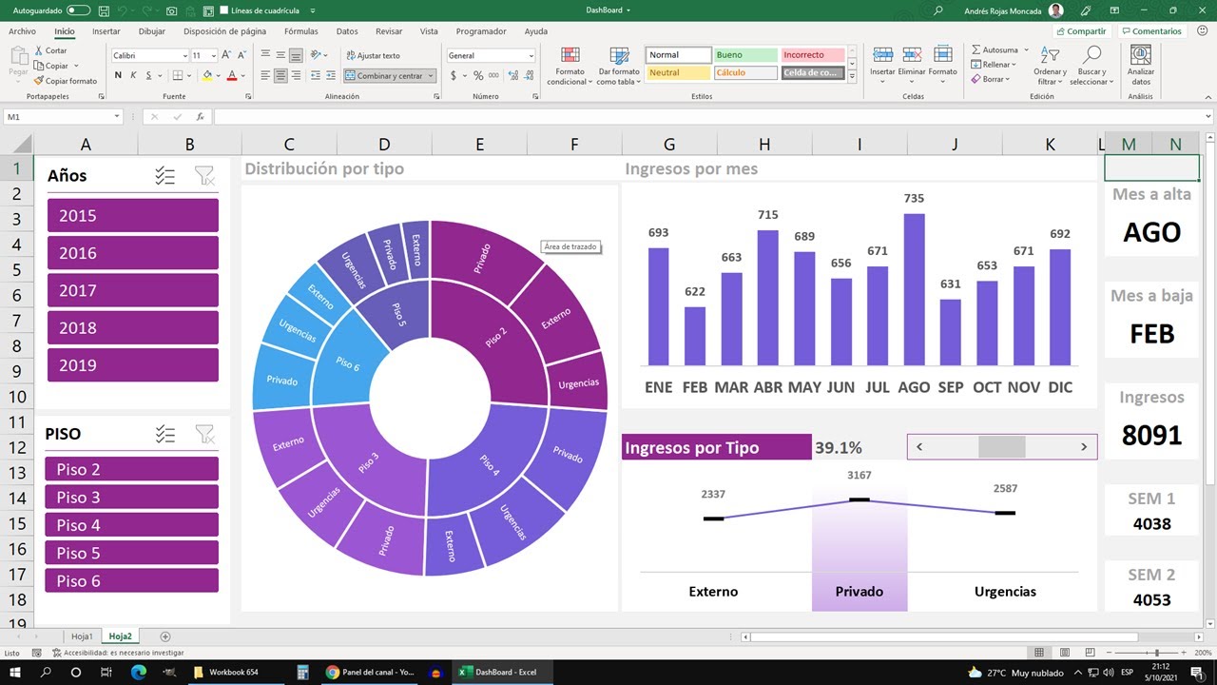Toggle multi-select on the Años slicer
This screenshot has width=1217, height=685.
click(x=165, y=176)
